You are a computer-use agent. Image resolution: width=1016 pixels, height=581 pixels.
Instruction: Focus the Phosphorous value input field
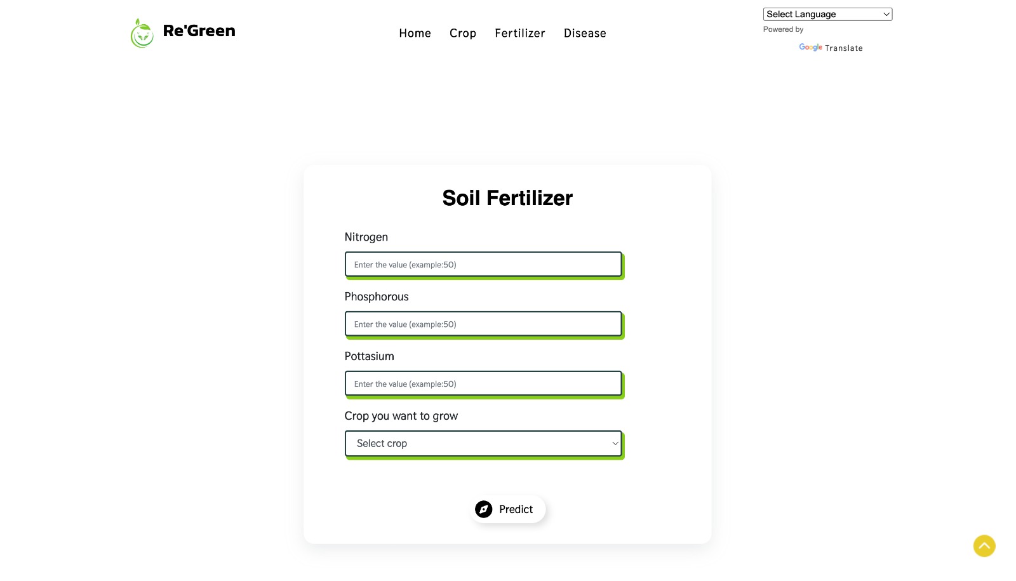pos(483,324)
